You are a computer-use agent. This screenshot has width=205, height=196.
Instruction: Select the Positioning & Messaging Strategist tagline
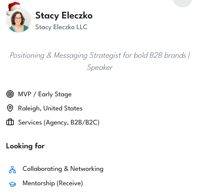100,55
